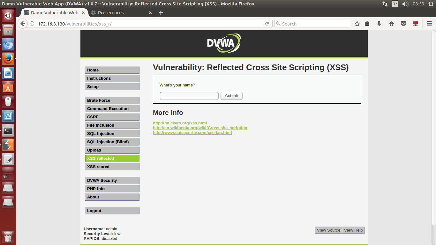Click the Firefox back arrow button
Screen dimensions: 436x245
[x=23, y=24]
